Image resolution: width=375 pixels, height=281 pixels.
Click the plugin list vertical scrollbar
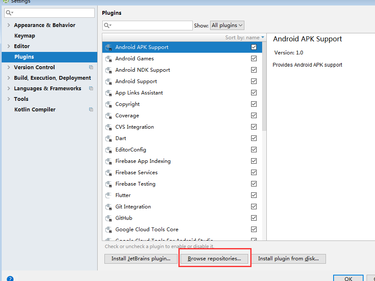pyautogui.click(x=264, y=86)
